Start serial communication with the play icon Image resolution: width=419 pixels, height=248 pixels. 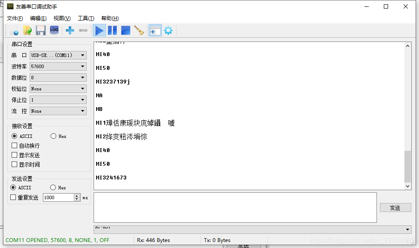tap(99, 30)
